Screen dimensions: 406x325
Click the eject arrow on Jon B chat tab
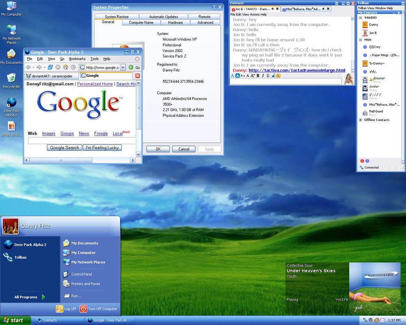click(x=272, y=9)
